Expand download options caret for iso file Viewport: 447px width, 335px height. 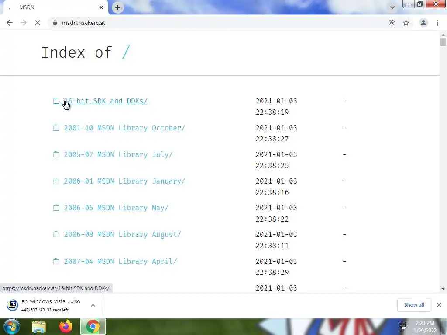pyautogui.click(x=93, y=305)
